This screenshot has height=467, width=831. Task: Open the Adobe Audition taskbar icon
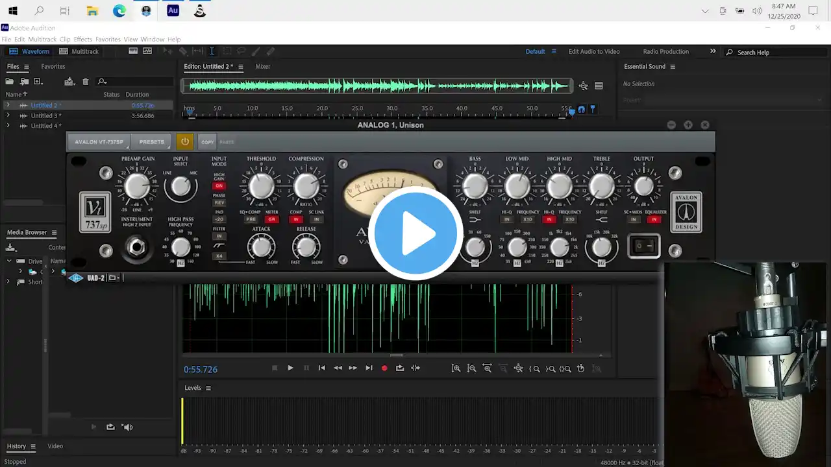click(x=173, y=10)
